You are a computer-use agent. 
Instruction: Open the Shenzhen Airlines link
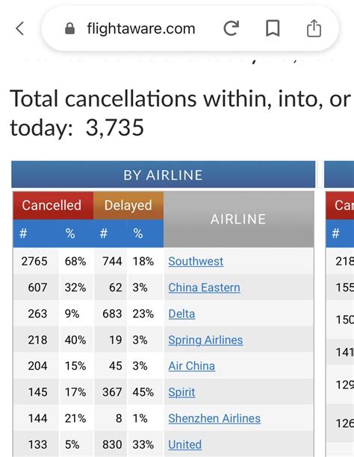point(214,418)
